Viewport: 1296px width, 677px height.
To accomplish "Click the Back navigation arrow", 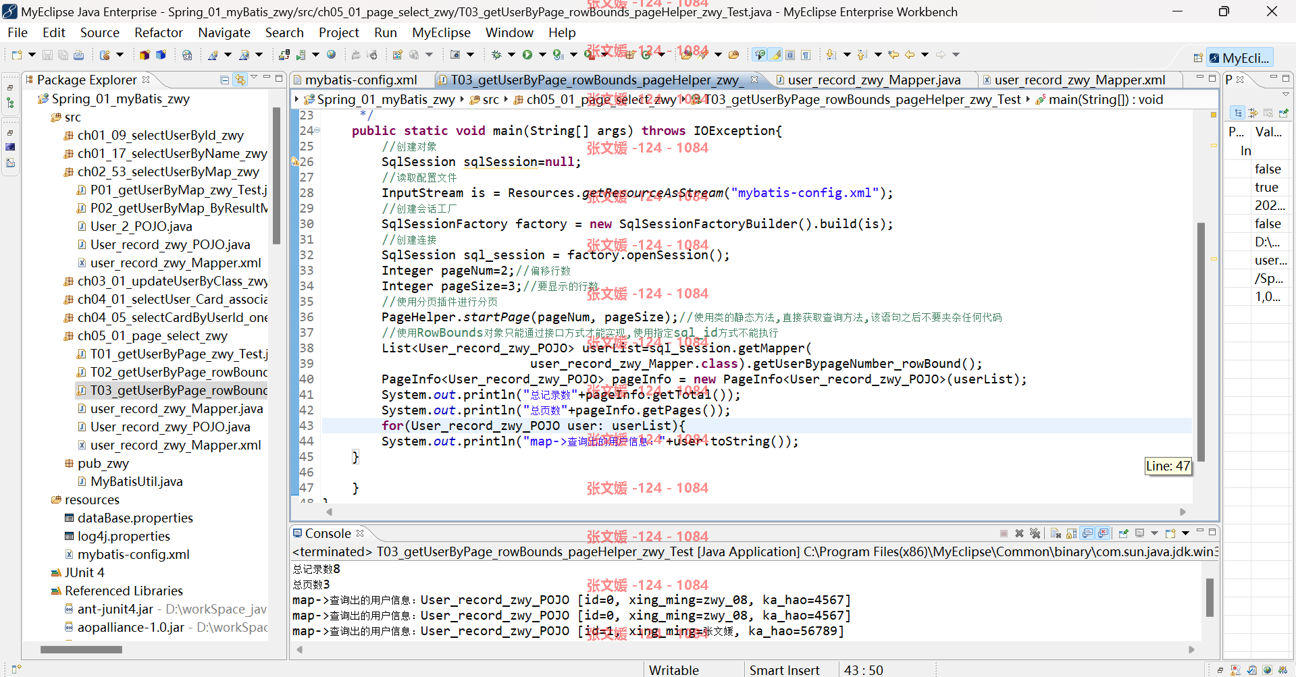I will 910,55.
